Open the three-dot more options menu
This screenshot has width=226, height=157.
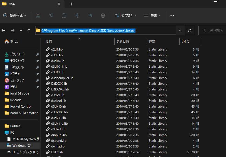tap(172, 15)
